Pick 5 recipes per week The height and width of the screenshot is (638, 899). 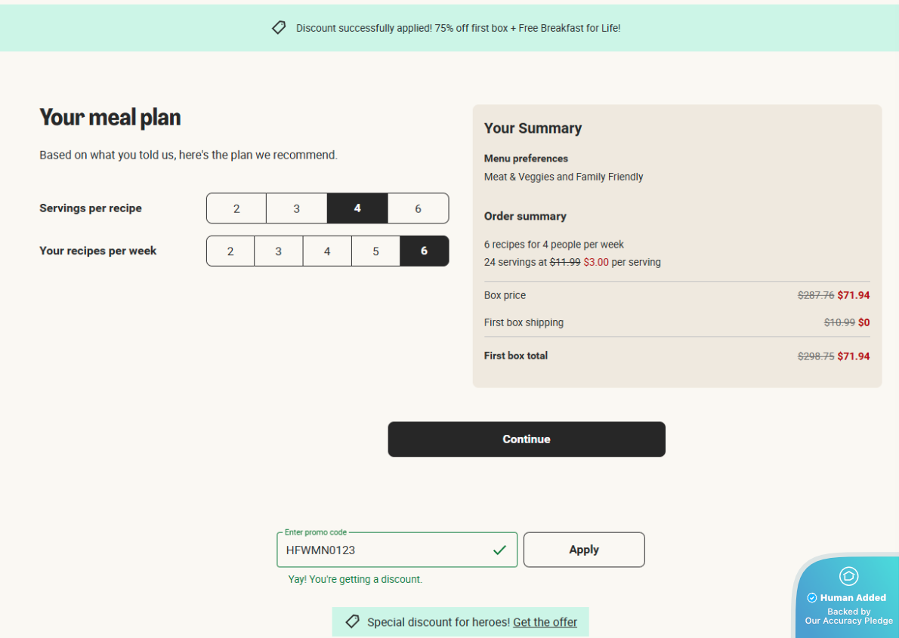click(375, 251)
